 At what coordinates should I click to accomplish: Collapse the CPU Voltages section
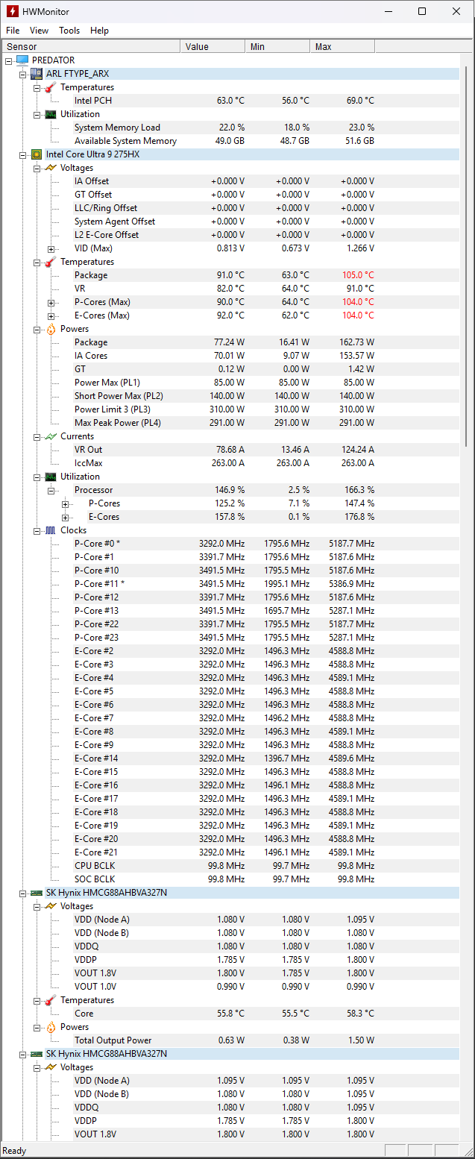37,168
